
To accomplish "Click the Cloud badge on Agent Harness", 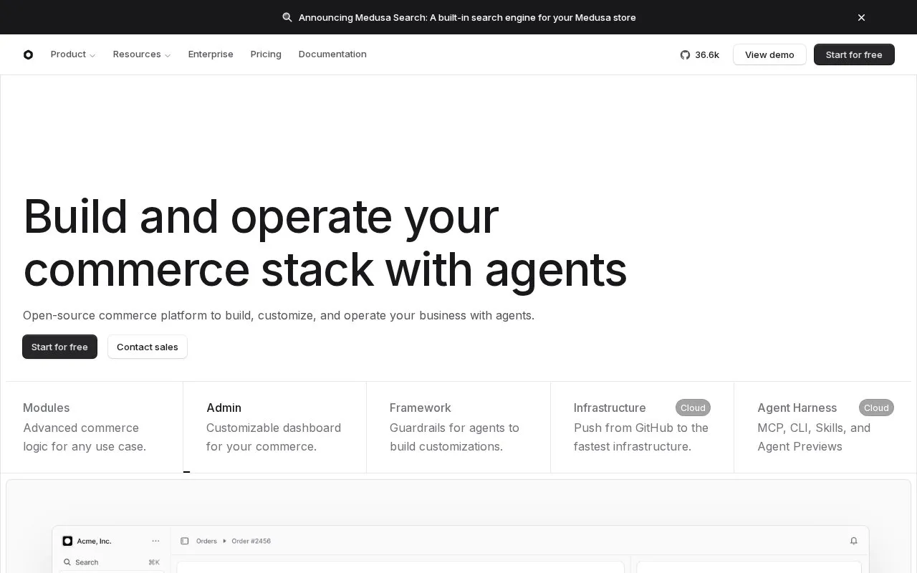I will pyautogui.click(x=876, y=408).
